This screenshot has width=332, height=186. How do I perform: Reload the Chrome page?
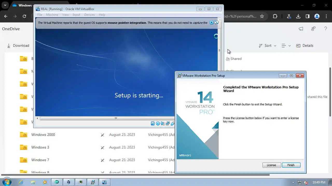(24, 16)
